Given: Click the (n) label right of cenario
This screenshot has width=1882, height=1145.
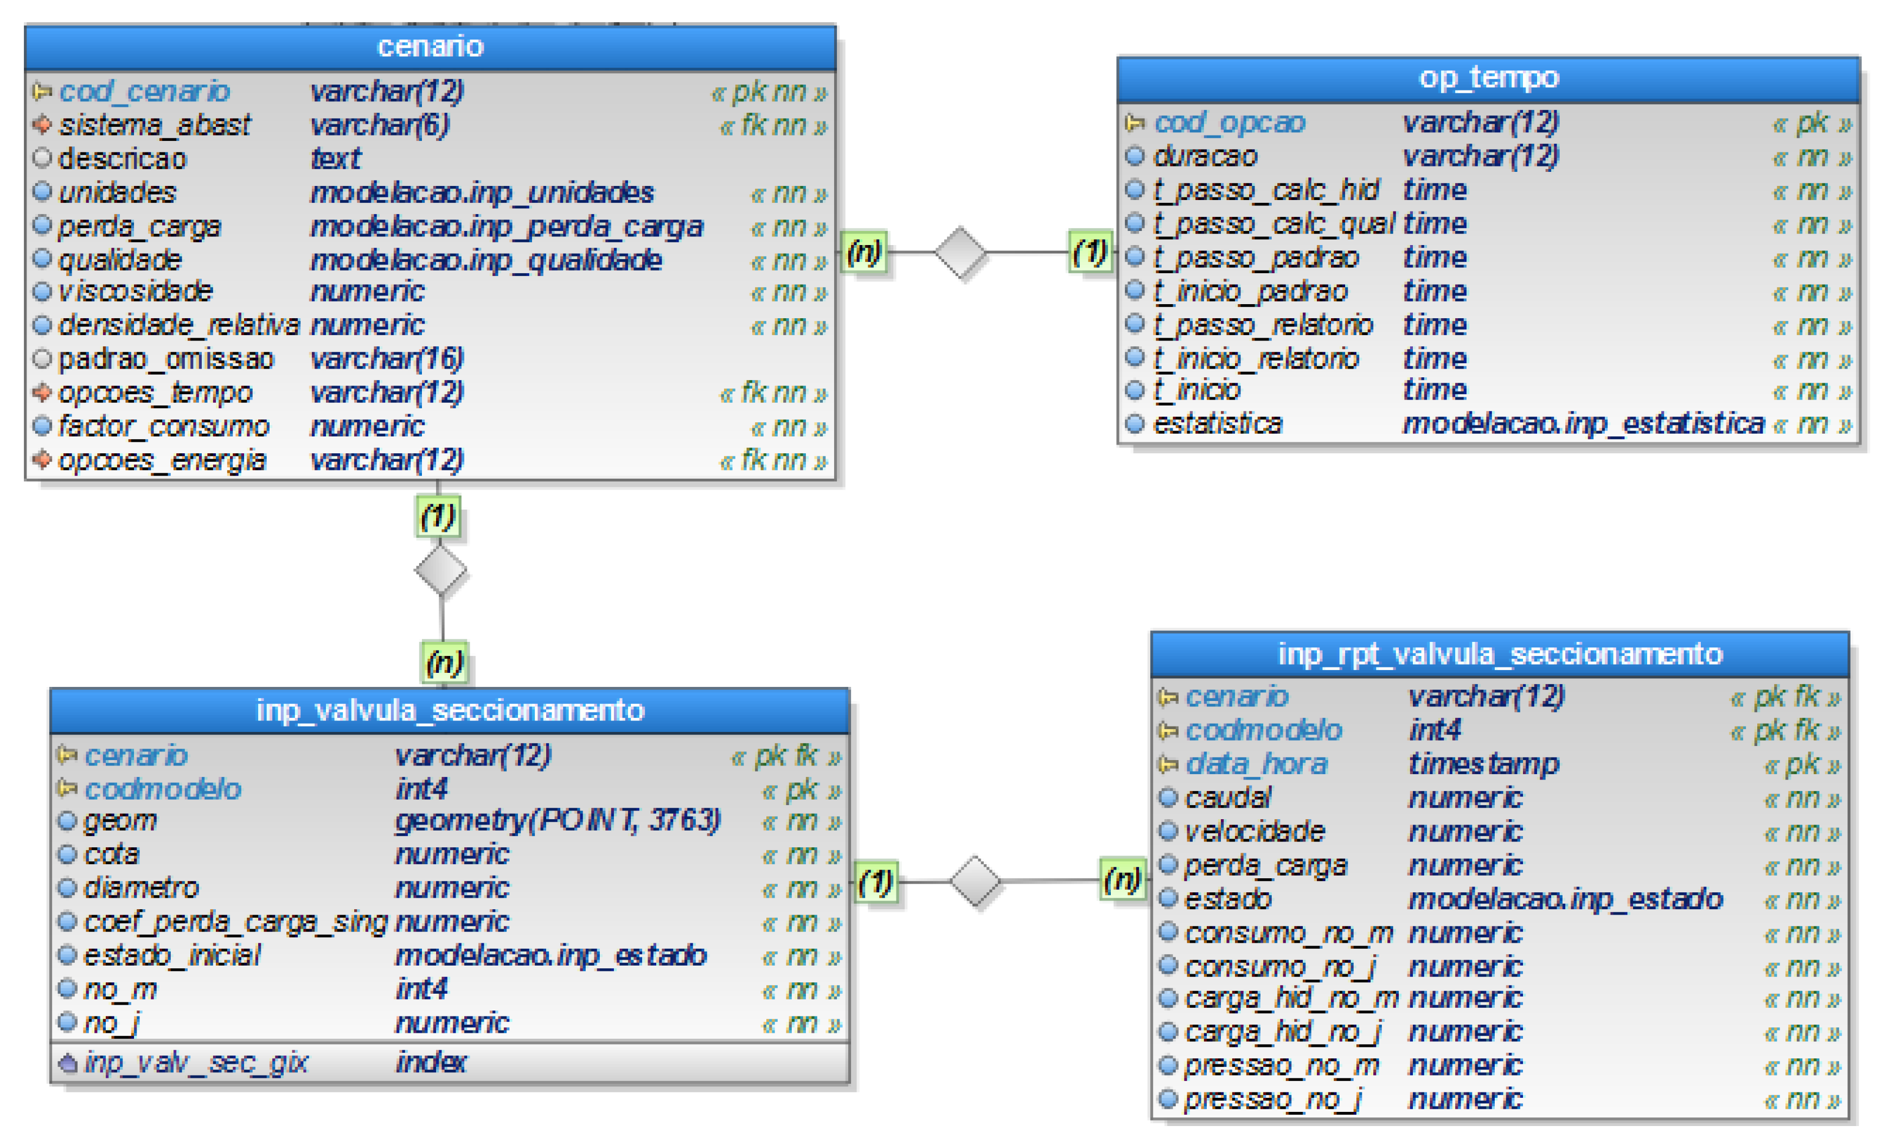Looking at the screenshot, I should (864, 252).
